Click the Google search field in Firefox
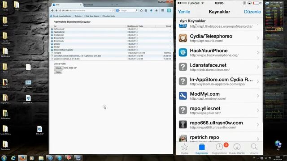This screenshot has height=161, width=287. (127, 11)
